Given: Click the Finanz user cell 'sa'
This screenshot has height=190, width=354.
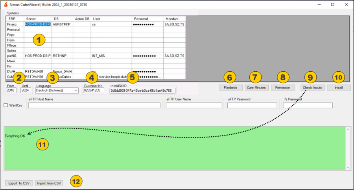Looking at the screenshot, I should point(112,24).
